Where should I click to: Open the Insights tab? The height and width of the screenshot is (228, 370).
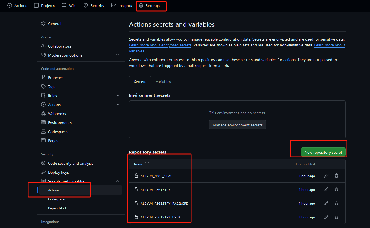coord(122,6)
